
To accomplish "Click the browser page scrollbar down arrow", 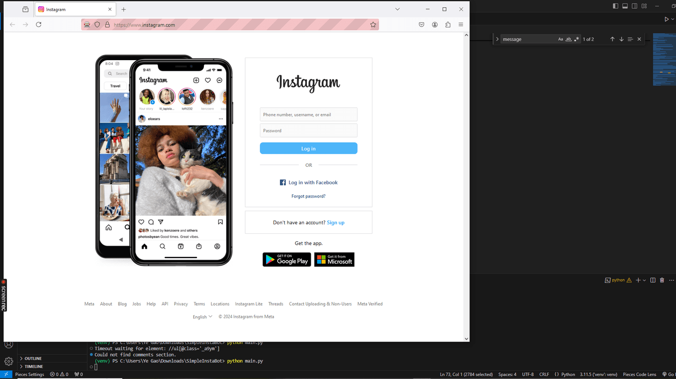I will point(466,338).
